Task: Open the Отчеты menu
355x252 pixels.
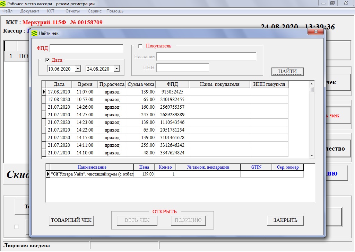Action: click(x=72, y=11)
